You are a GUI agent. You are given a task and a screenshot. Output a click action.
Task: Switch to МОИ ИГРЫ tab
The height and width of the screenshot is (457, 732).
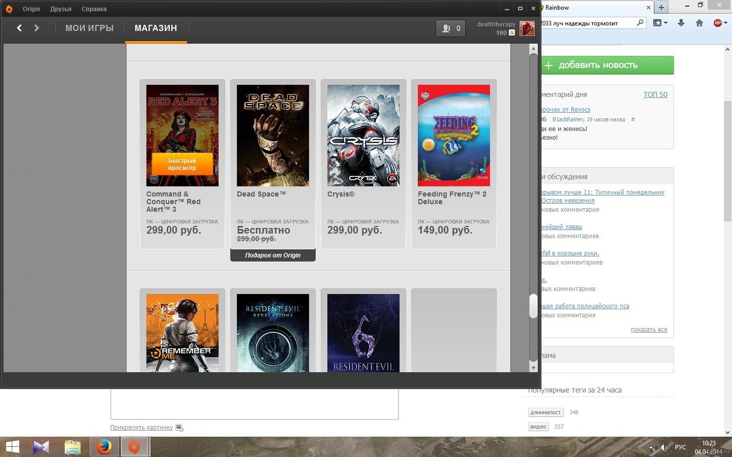89,28
